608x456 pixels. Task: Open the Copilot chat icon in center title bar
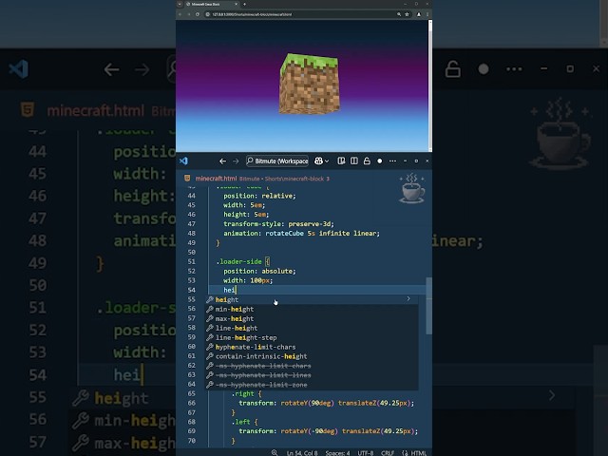(318, 161)
